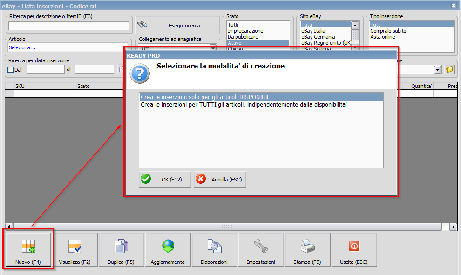Click the 'Seleziona...' Articolo link
461x275 pixels.
pyautogui.click(x=22, y=47)
